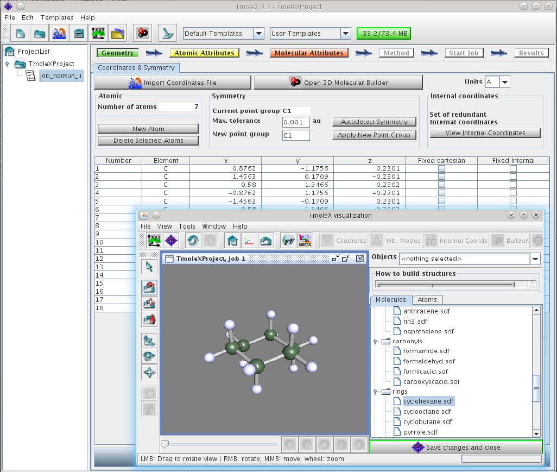Click Apply New Point Group button

375,135
